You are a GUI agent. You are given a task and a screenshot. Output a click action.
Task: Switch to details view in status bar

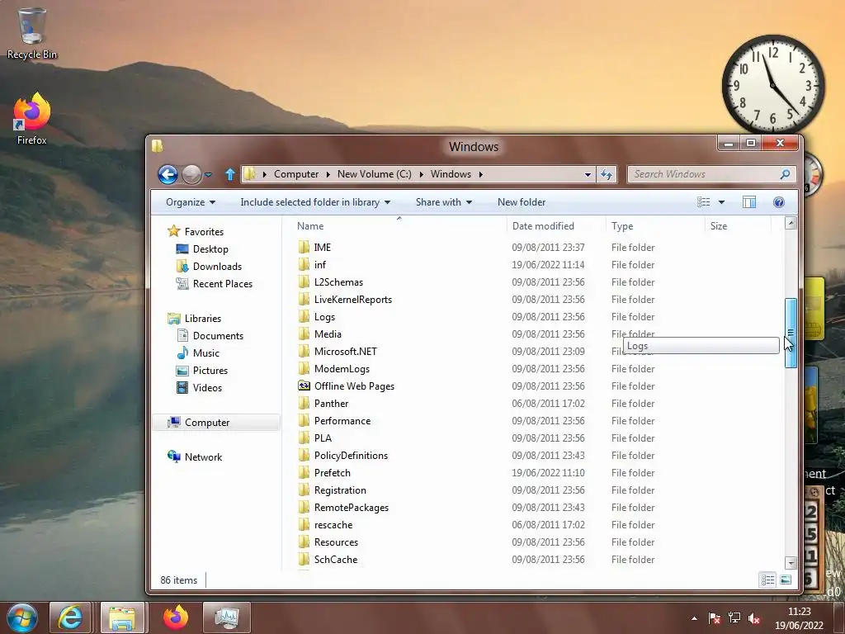click(767, 580)
